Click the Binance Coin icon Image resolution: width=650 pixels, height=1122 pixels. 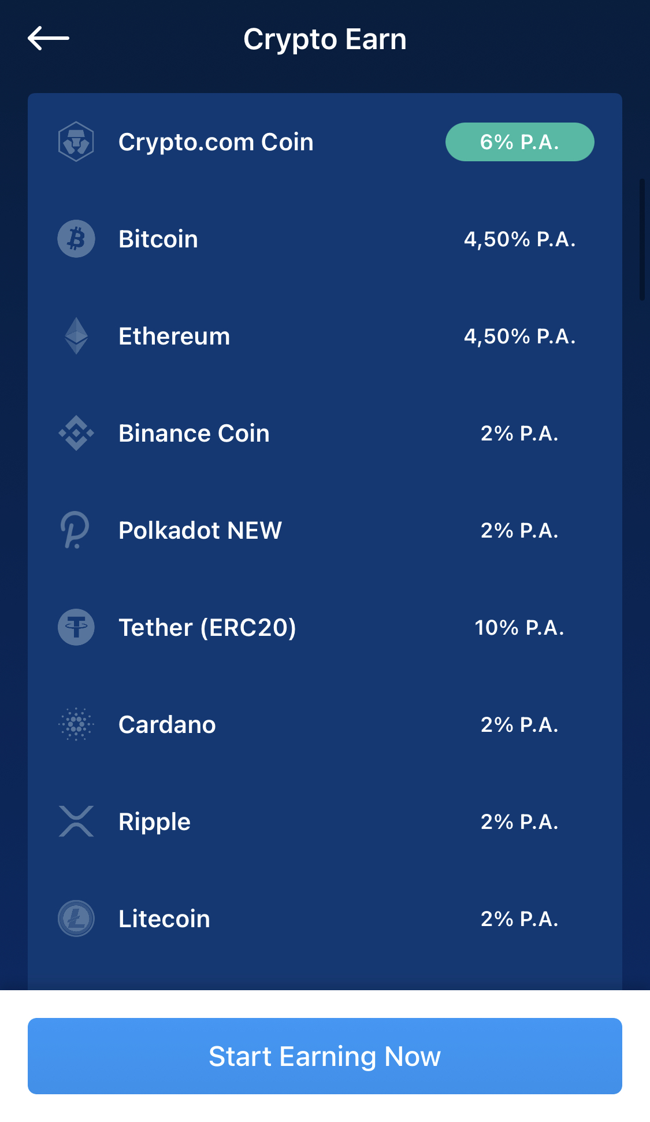coord(76,433)
